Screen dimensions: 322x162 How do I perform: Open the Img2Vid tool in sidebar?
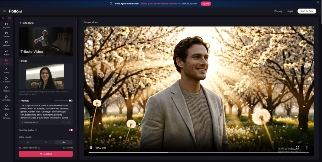[x=6, y=25]
